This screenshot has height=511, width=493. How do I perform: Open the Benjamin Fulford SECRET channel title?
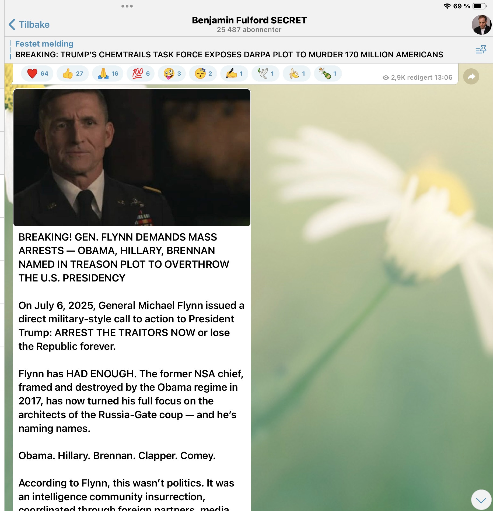[249, 20]
